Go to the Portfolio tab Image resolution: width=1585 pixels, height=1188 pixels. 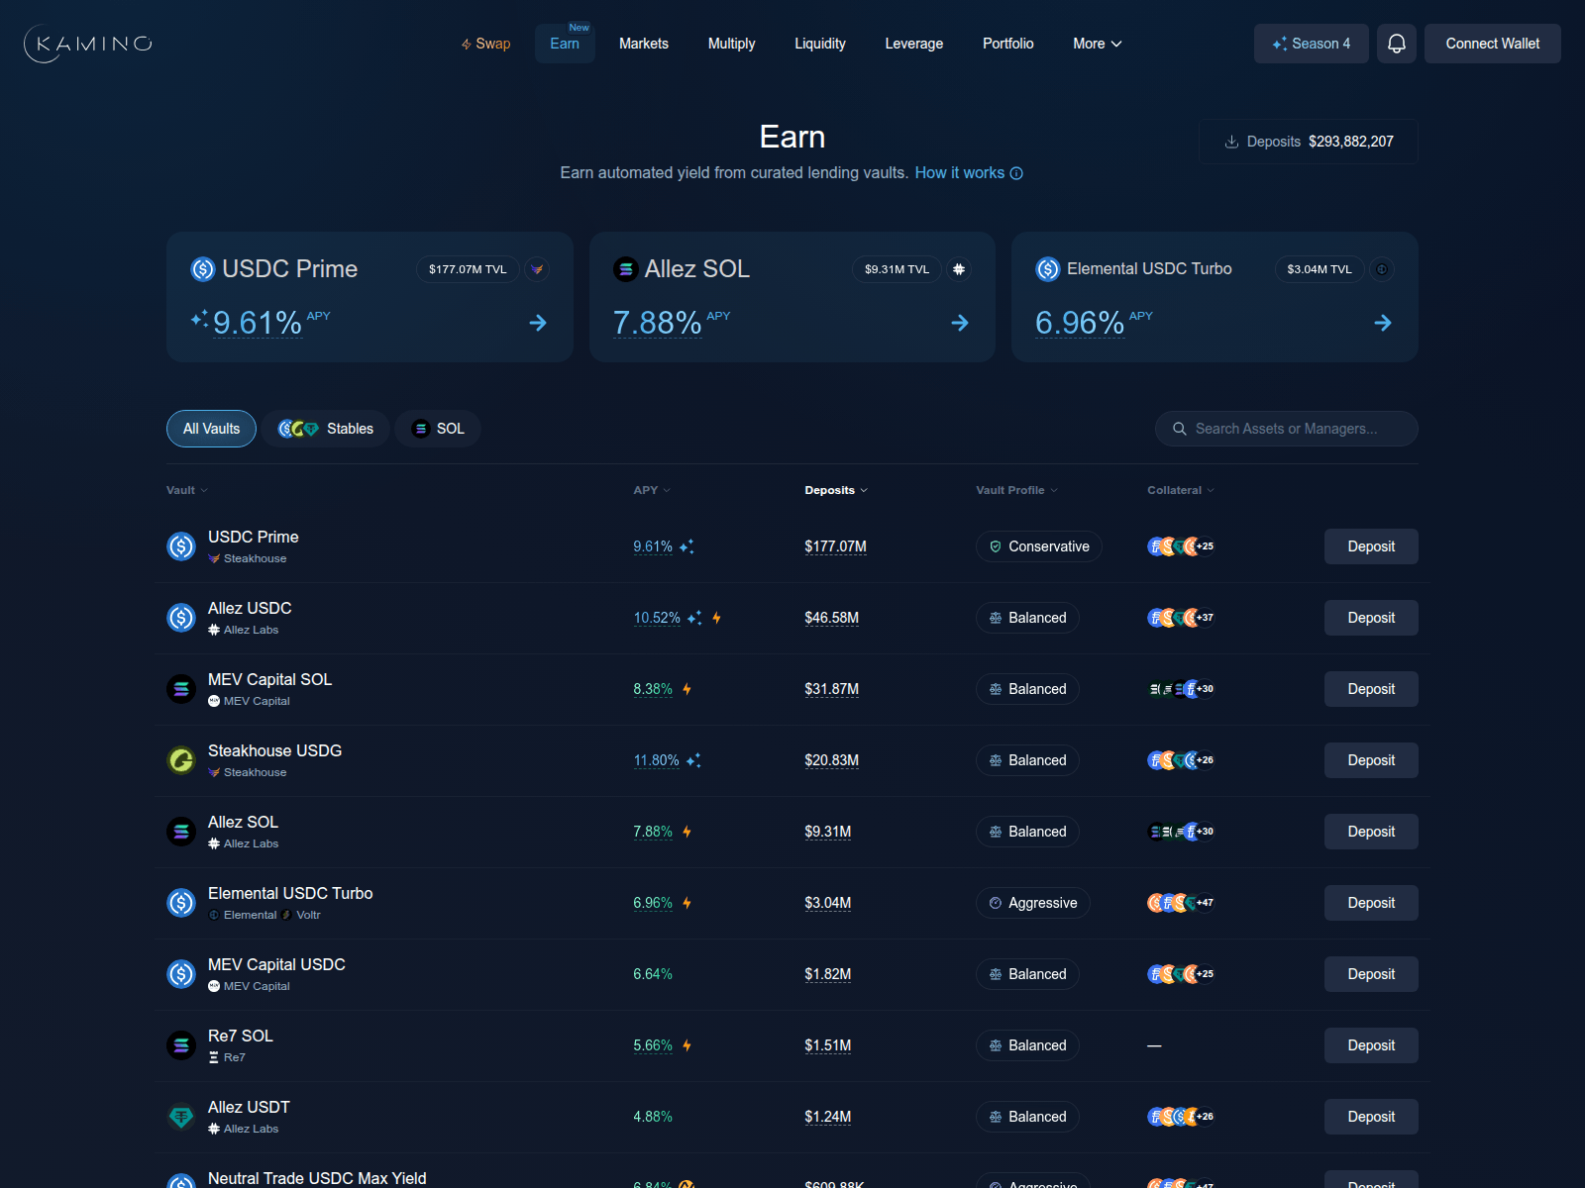coord(1007,44)
